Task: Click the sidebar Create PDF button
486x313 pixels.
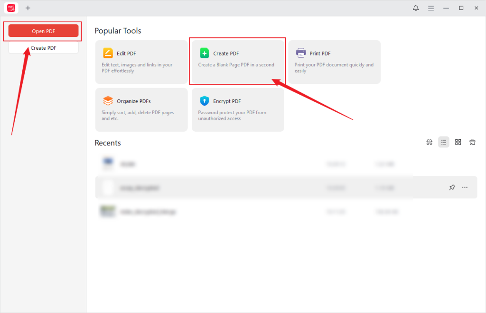Action: pos(43,47)
